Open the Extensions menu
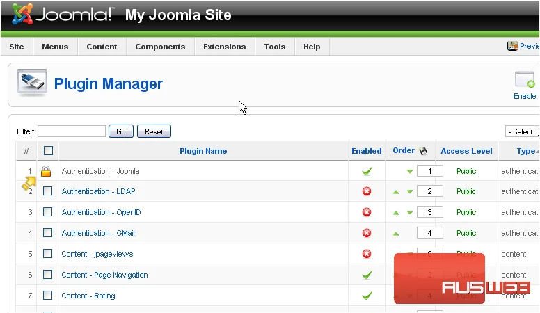 [225, 47]
